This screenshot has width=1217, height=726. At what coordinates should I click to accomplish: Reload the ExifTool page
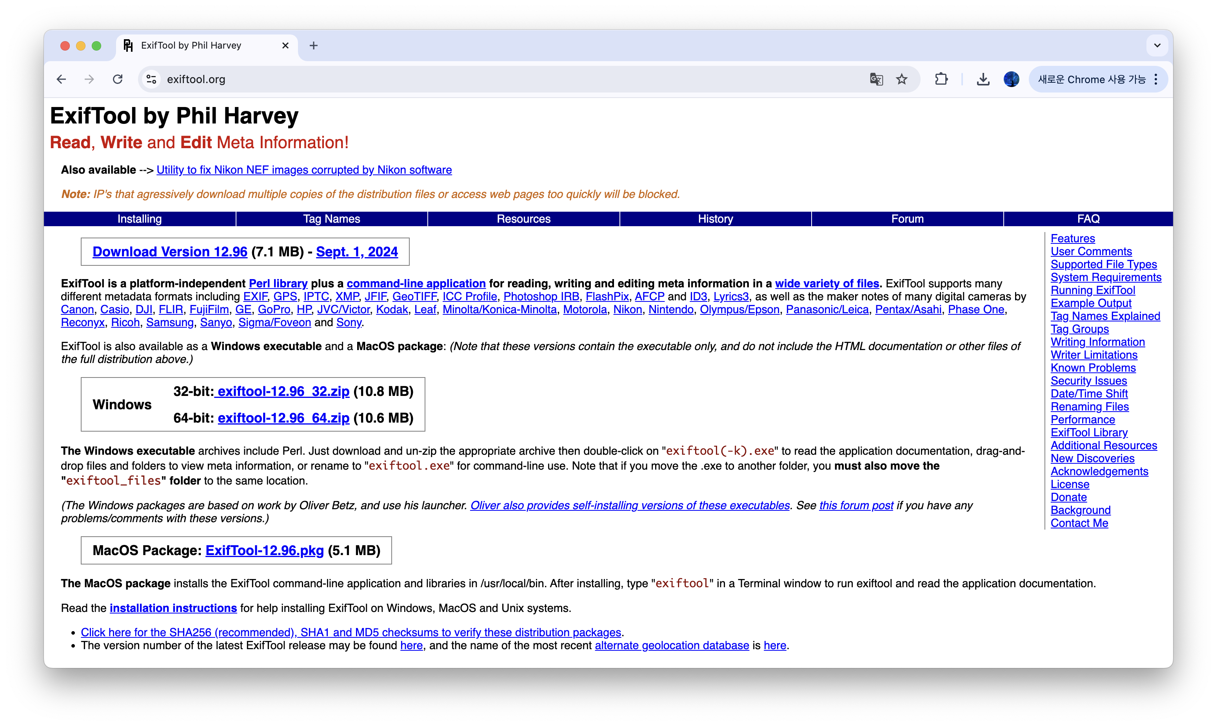[117, 79]
